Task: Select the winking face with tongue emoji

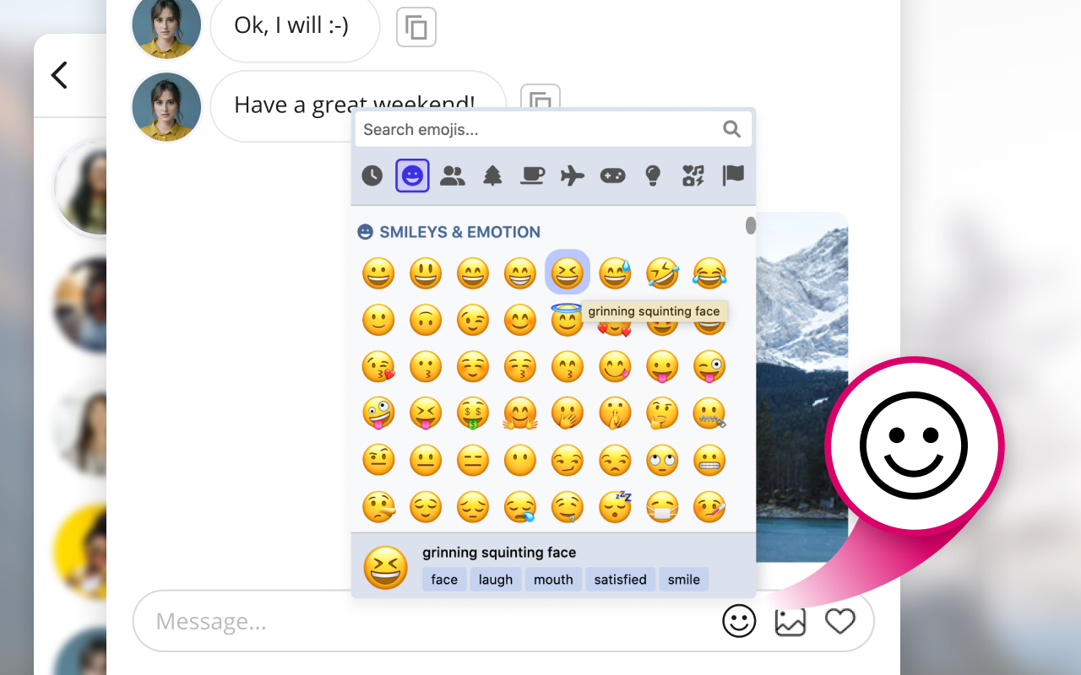Action: (709, 368)
